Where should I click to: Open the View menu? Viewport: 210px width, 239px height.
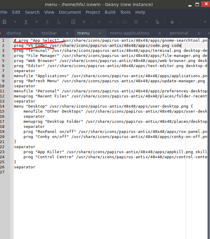pos(49,12)
